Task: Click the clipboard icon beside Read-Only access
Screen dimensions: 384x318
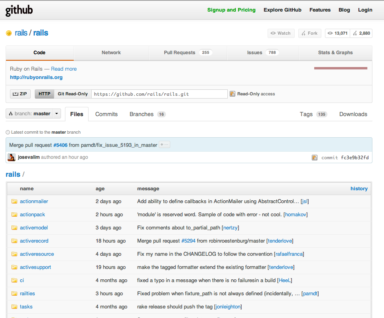Action: tap(232, 94)
